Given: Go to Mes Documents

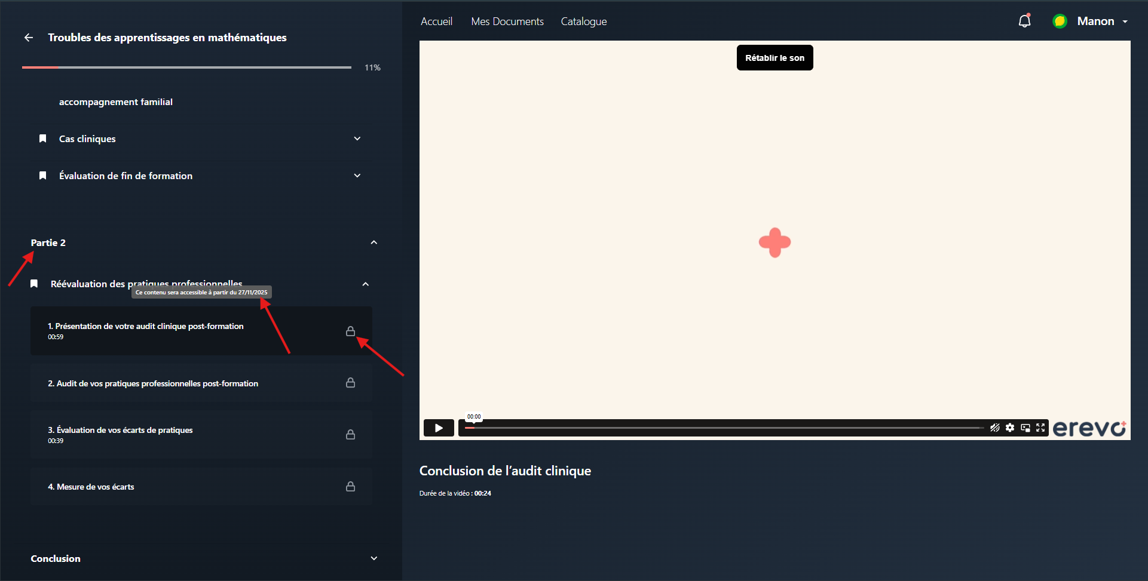Looking at the screenshot, I should [x=507, y=21].
